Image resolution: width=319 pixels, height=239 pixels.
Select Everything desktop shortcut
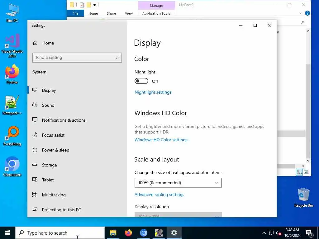point(12,136)
